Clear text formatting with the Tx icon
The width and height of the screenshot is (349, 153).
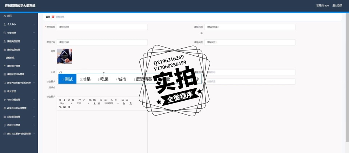pyautogui.click(x=131, y=104)
